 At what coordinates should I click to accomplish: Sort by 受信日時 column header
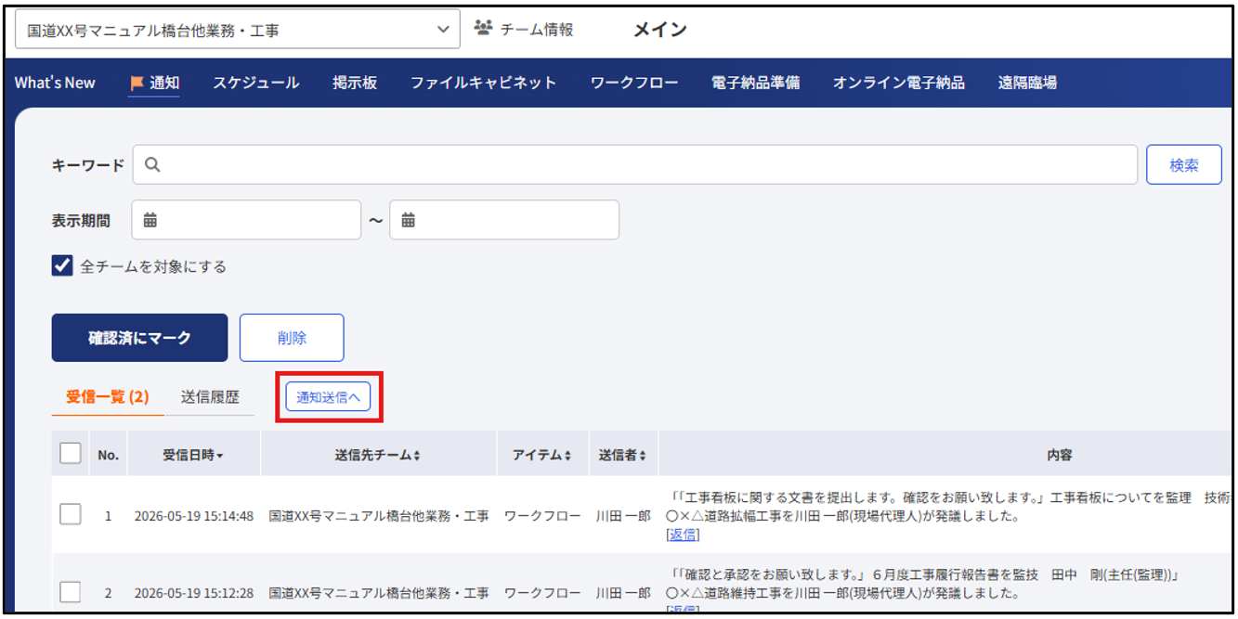(193, 455)
